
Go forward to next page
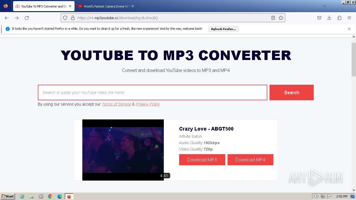point(17,18)
